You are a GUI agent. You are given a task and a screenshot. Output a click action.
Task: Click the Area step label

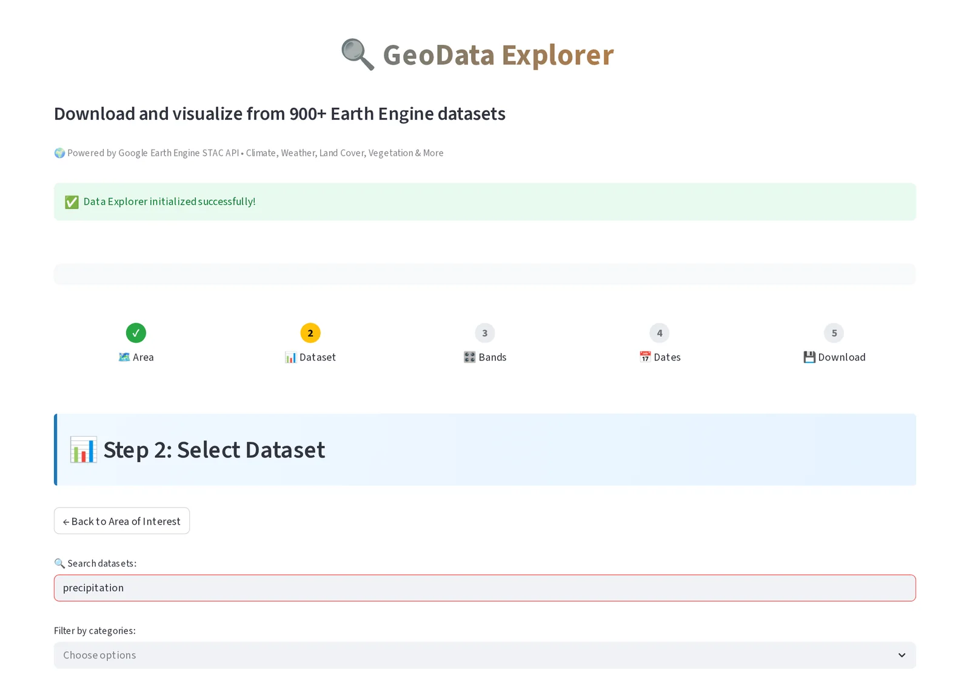tap(143, 357)
